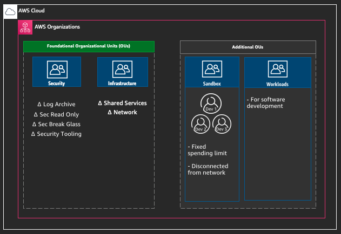
Task: Click the Sandbox label
Action: [212, 84]
